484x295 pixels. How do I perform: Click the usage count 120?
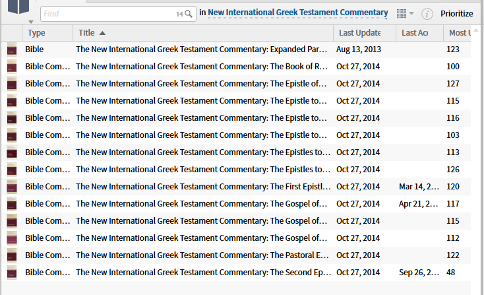453,187
